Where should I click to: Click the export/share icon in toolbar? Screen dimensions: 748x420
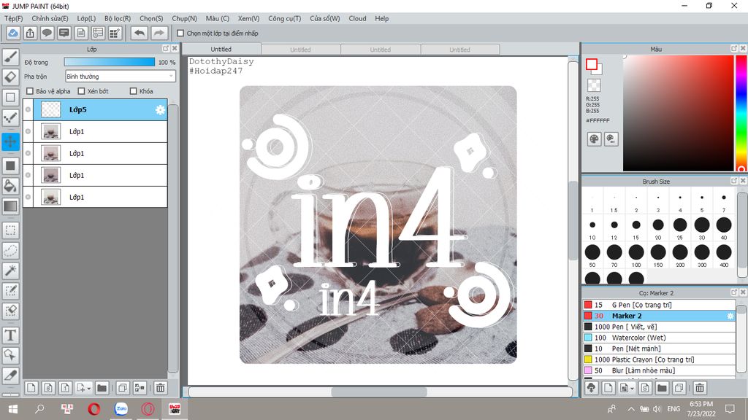30,33
